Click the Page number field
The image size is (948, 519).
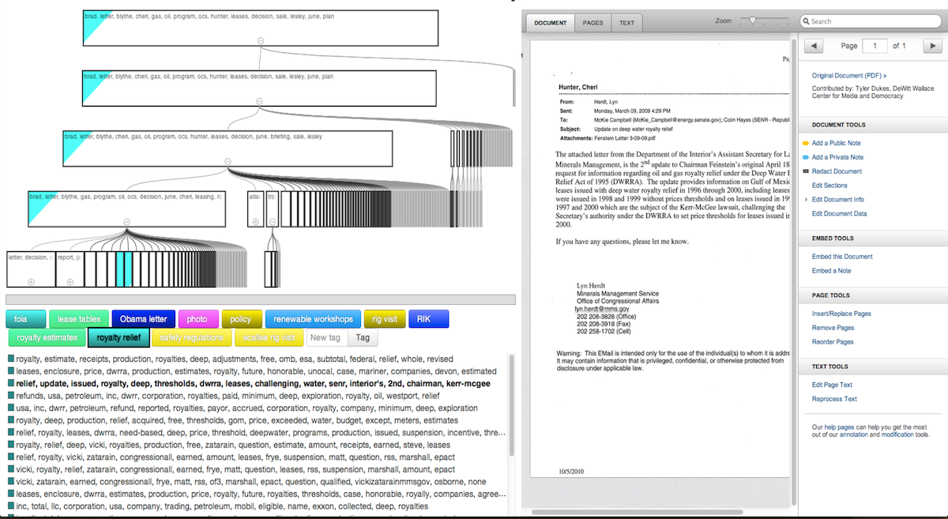point(875,46)
